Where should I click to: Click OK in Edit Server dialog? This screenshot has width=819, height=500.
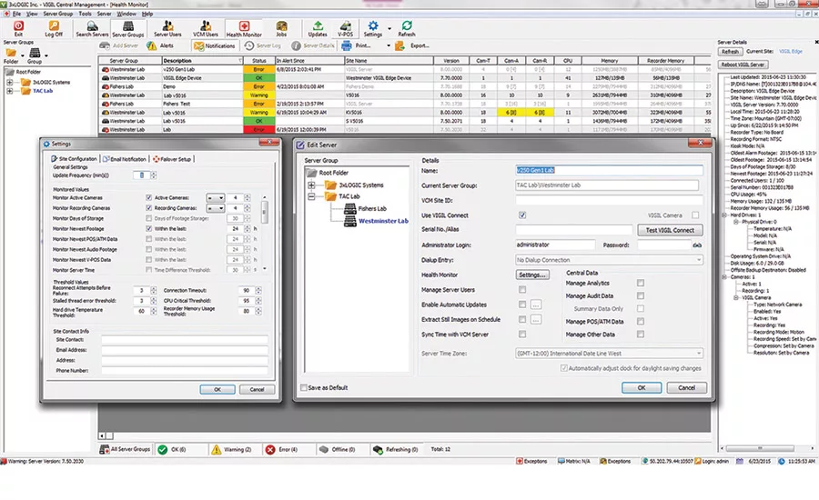[x=642, y=388]
